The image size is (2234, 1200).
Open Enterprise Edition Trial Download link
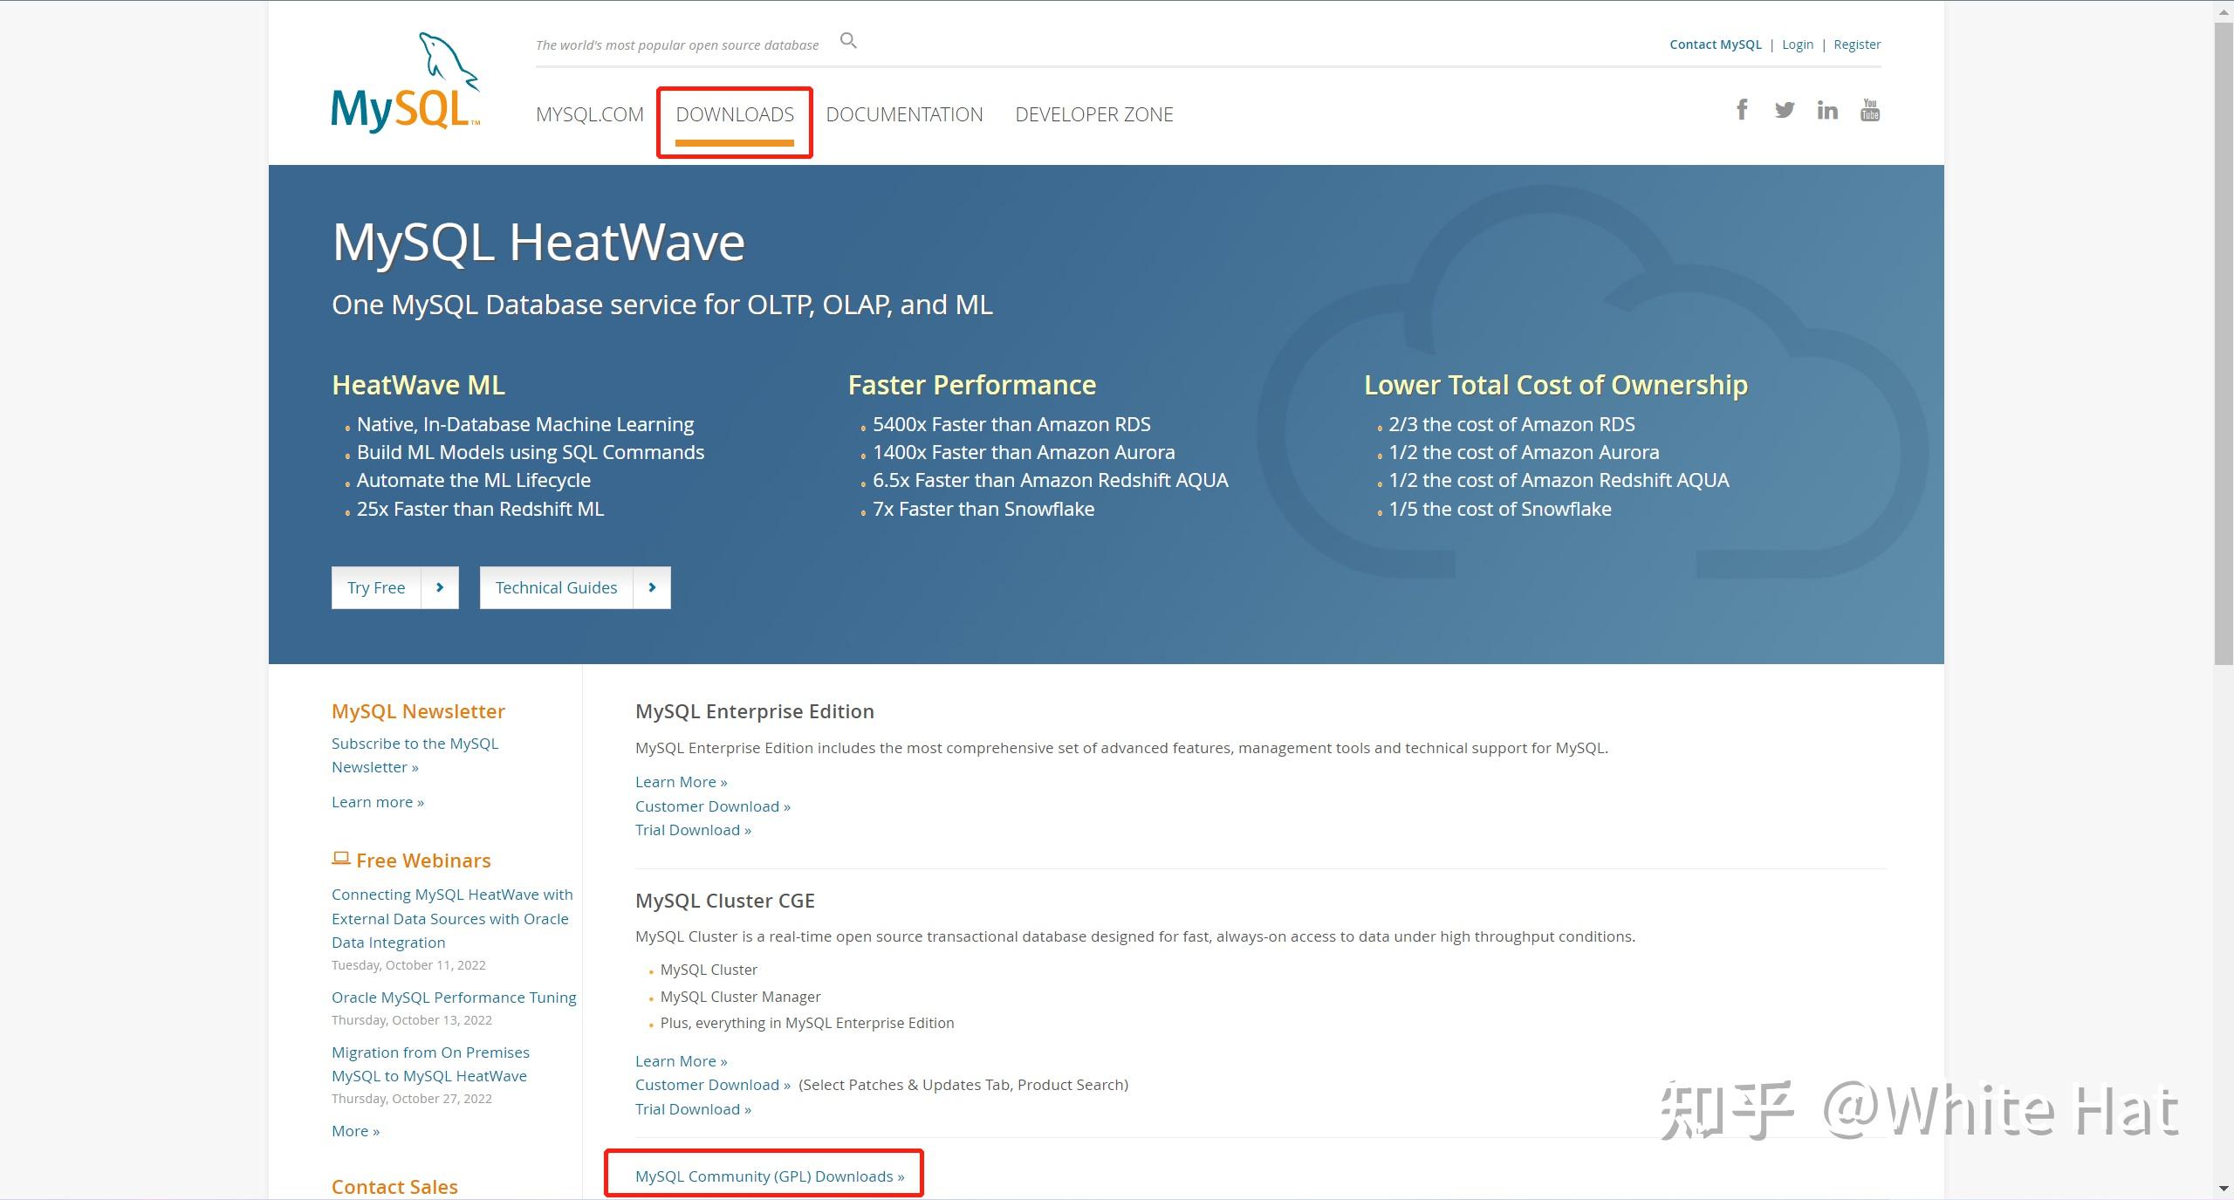pyautogui.click(x=692, y=830)
